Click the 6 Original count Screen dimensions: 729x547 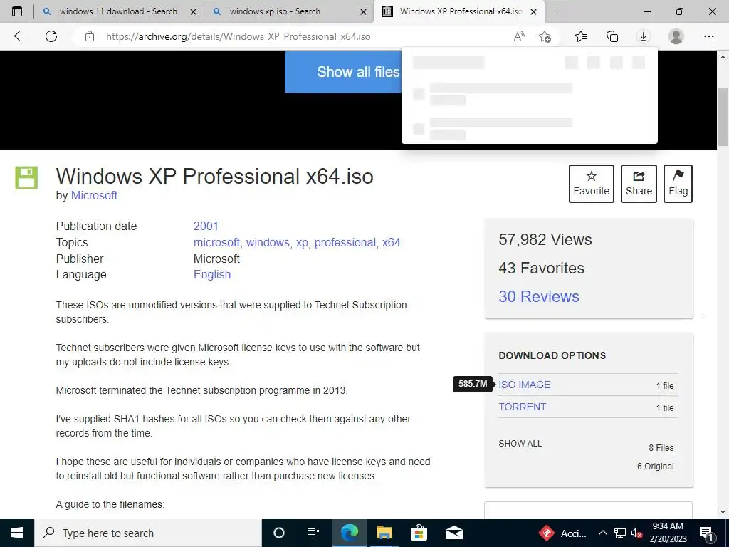(655, 466)
